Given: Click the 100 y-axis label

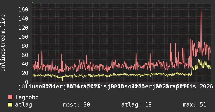Looking at the screenshot, I should click(23, 37).
